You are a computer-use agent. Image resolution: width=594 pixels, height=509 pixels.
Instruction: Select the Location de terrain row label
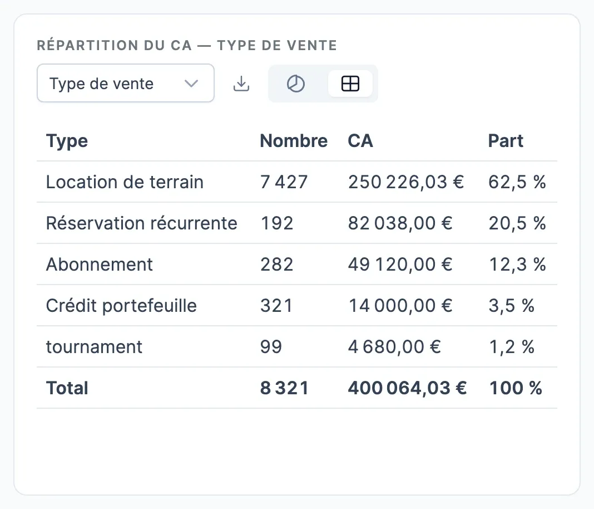click(x=125, y=182)
